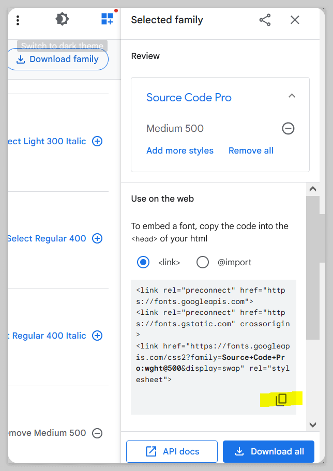This screenshot has height=471, width=333.
Task: Select the <link> radio option
Action: point(143,262)
